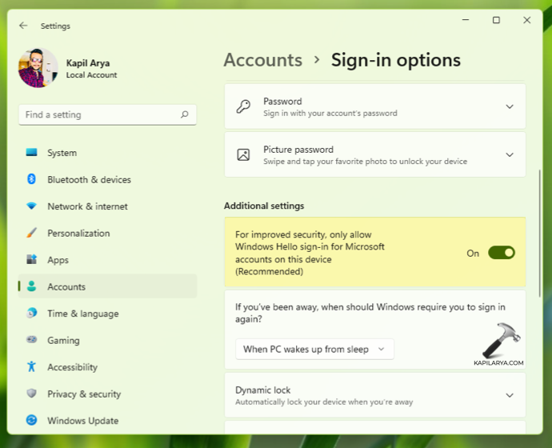
Task: Open Time & language settings
Action: pyautogui.click(x=107, y=314)
